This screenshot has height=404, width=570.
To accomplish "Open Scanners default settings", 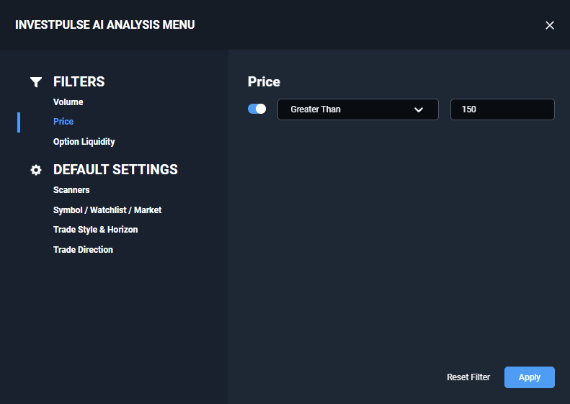I will (x=71, y=190).
